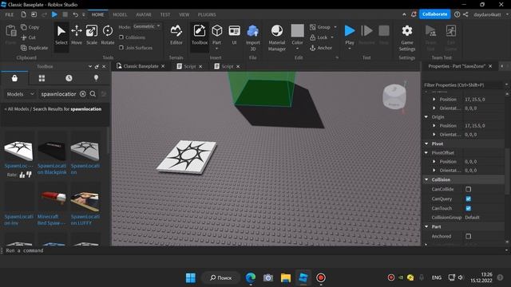511x287 pixels.
Task: Select the first SpawnLocation model thumbnail
Action: [18, 151]
